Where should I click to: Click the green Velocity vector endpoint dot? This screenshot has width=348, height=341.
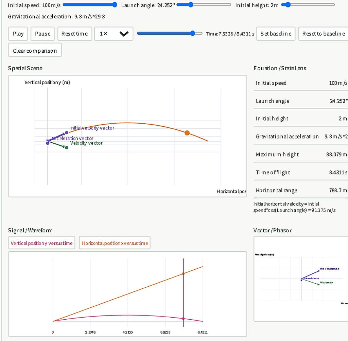[x=67, y=147]
